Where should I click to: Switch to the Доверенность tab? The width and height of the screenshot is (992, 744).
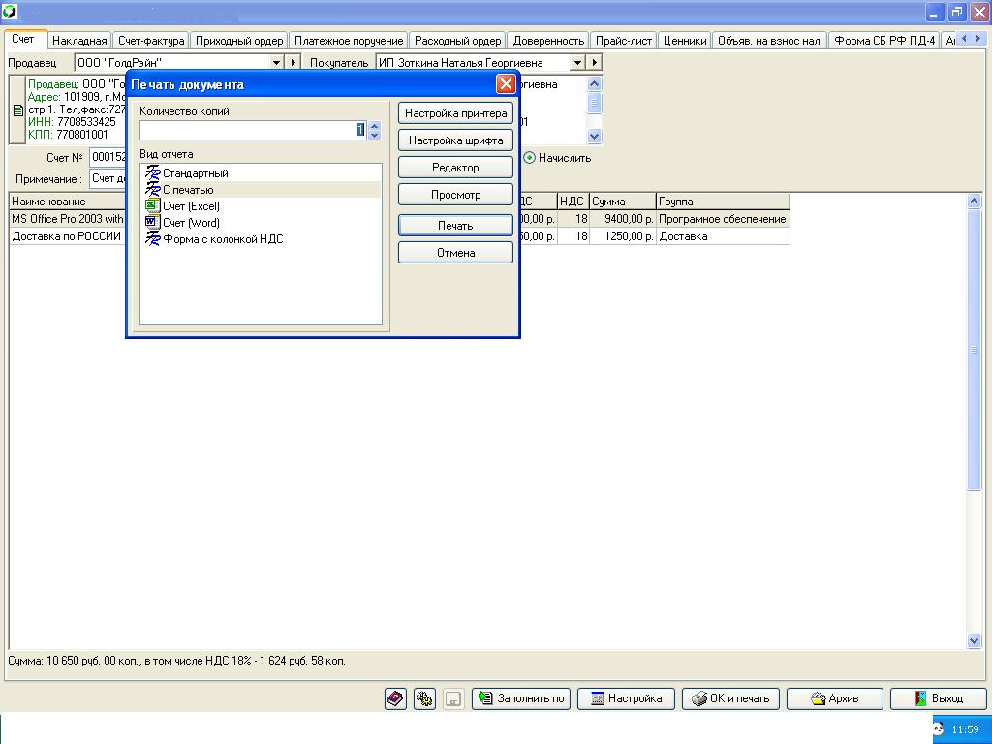point(548,41)
